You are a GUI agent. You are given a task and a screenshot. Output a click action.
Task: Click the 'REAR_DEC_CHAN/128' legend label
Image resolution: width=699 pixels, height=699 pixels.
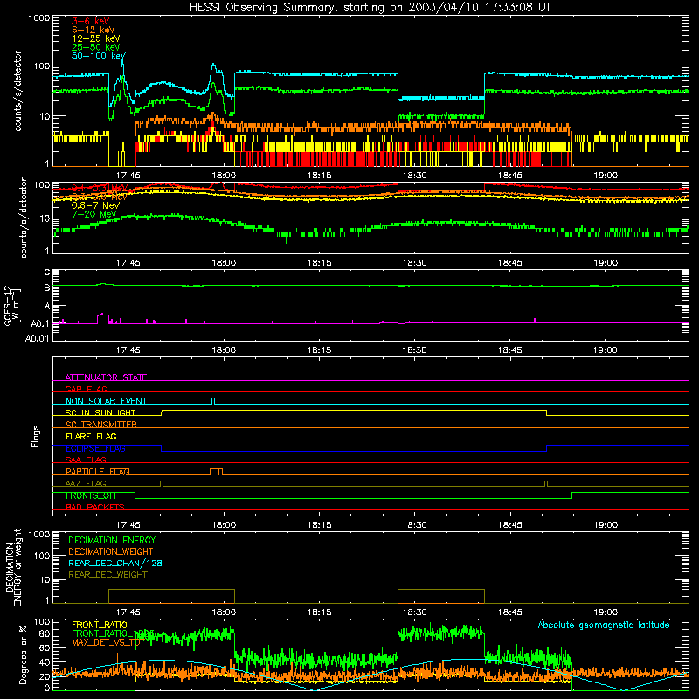point(115,563)
